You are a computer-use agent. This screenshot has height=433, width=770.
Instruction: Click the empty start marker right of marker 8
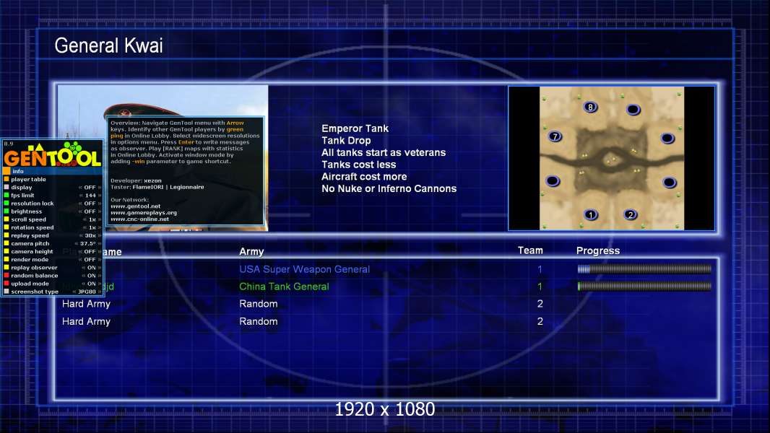pyautogui.click(x=633, y=110)
